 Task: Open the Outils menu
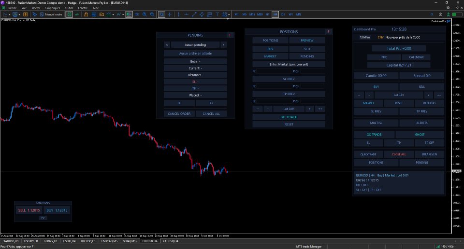[69, 8]
